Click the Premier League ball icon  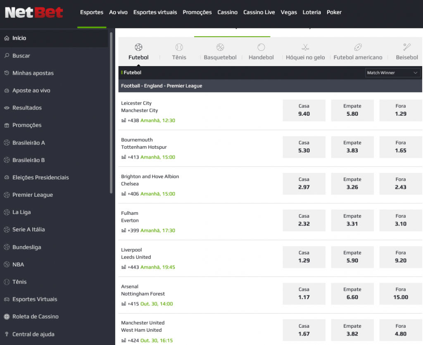pyautogui.click(x=7, y=195)
